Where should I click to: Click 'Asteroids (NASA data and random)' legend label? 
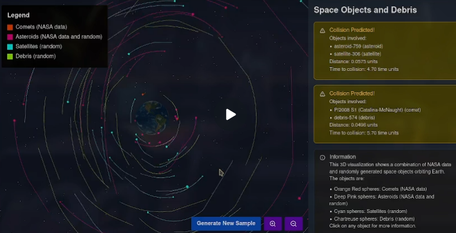click(59, 37)
